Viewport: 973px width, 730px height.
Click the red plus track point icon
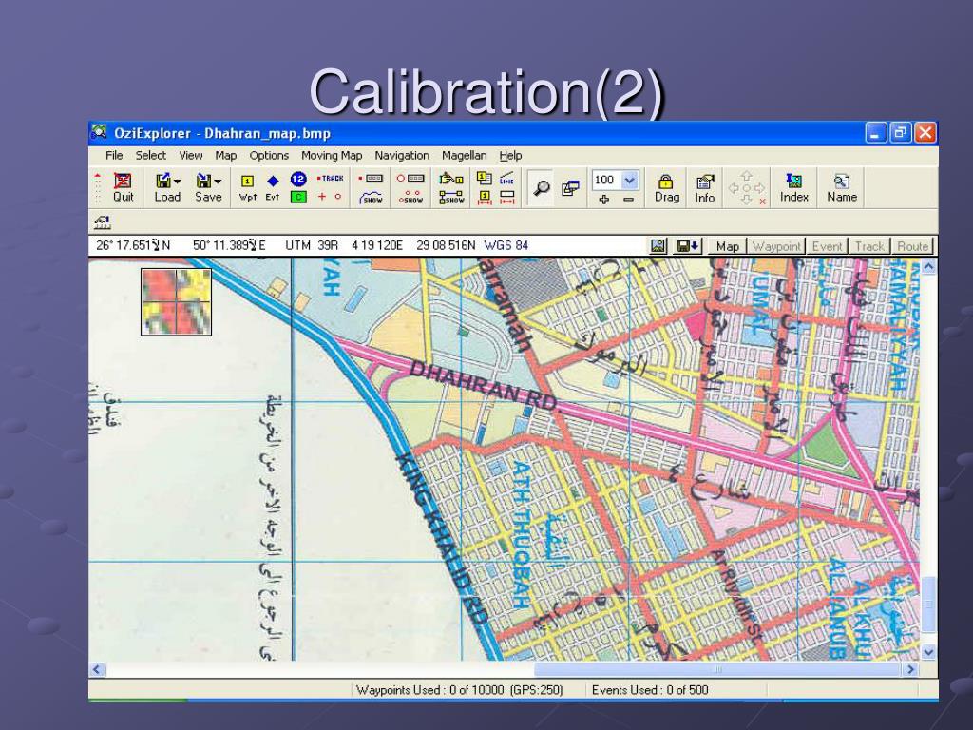pyautogui.click(x=321, y=196)
